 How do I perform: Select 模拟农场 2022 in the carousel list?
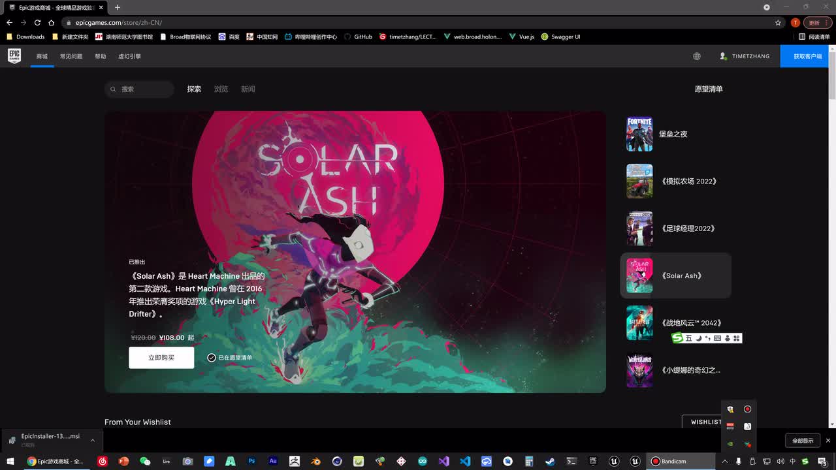675,181
